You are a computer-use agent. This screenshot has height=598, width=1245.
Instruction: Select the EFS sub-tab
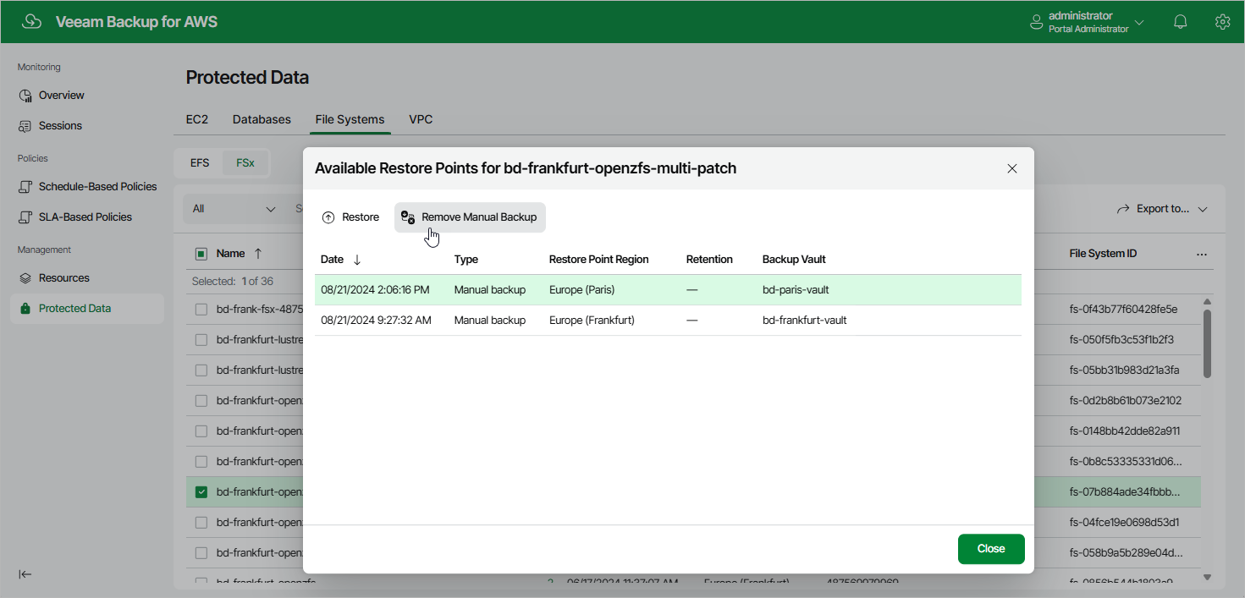pyautogui.click(x=200, y=163)
